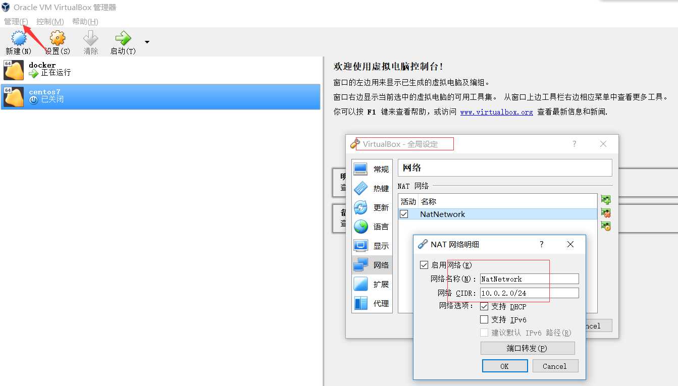
Task: Click the docker VM OS icon
Action: click(14, 70)
